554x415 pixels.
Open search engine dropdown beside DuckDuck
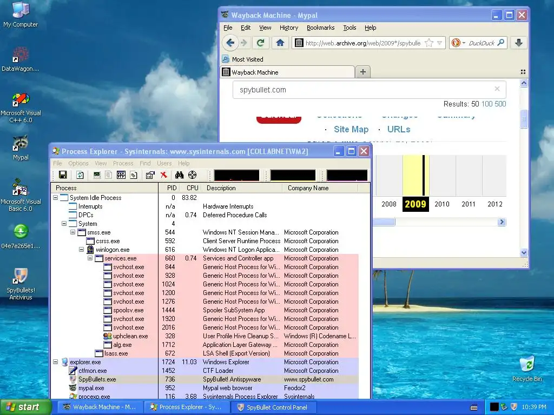coord(463,43)
